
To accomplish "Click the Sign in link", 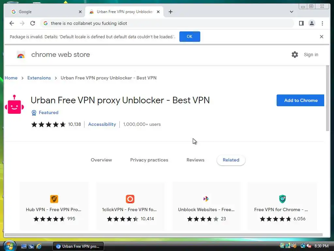I will click(x=311, y=55).
